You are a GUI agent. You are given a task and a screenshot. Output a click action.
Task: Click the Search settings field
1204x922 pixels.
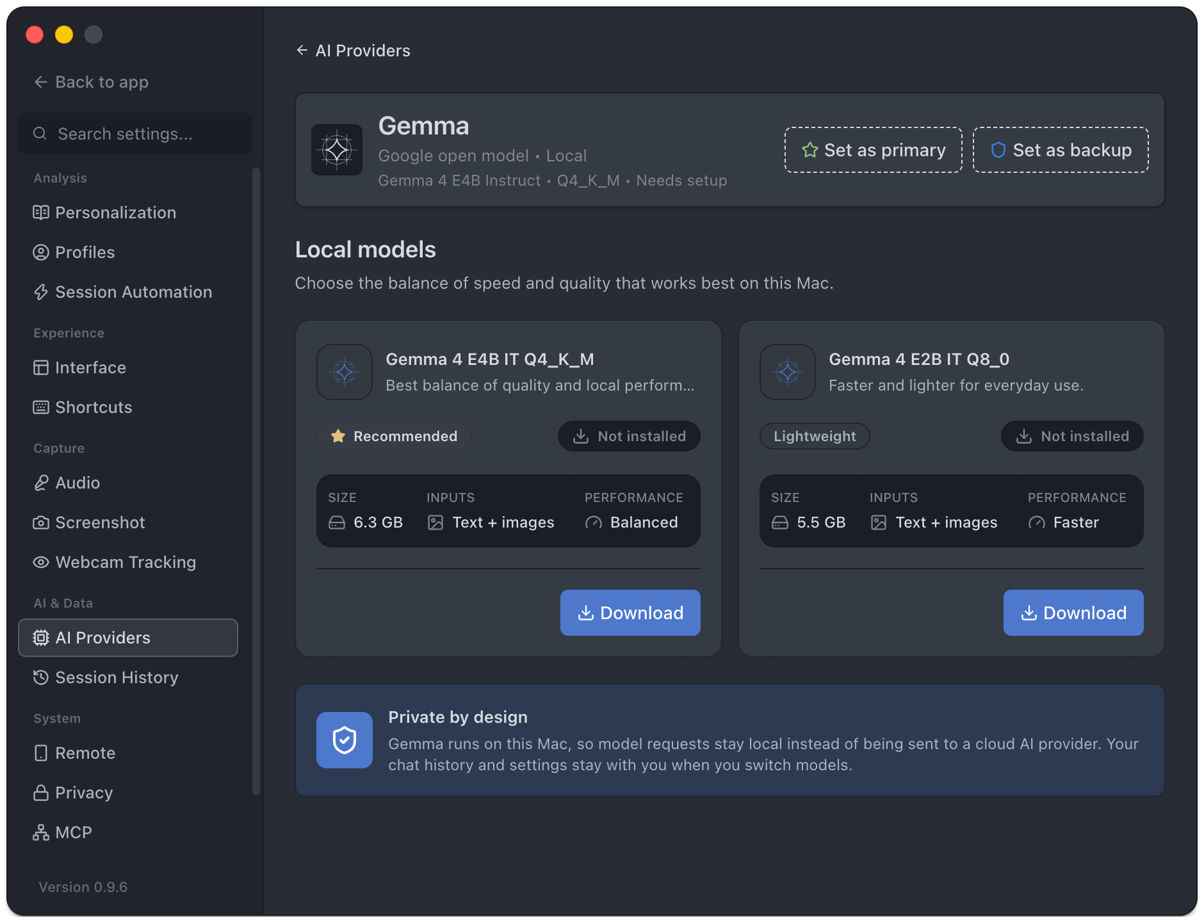click(x=135, y=133)
